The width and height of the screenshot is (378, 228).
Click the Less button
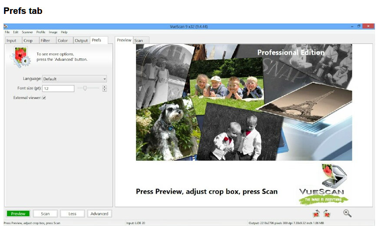click(72, 214)
